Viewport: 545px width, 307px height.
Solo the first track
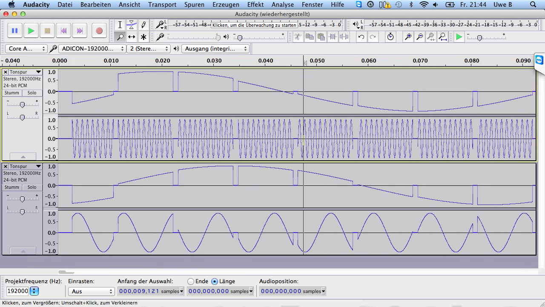coord(32,93)
